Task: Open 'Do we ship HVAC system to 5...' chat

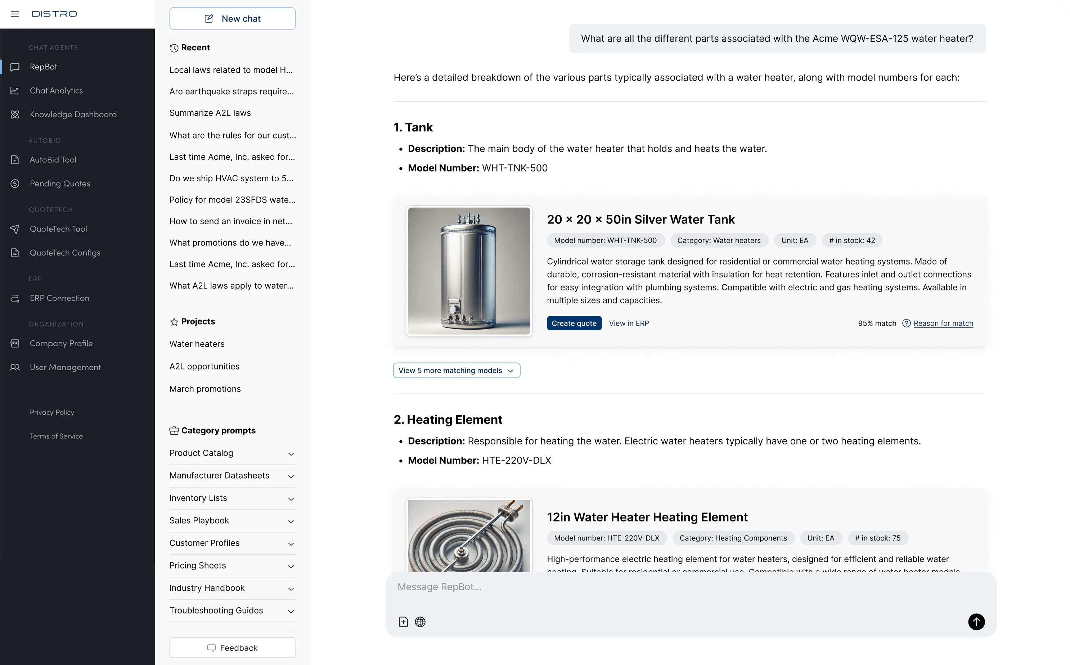Action: (x=231, y=178)
